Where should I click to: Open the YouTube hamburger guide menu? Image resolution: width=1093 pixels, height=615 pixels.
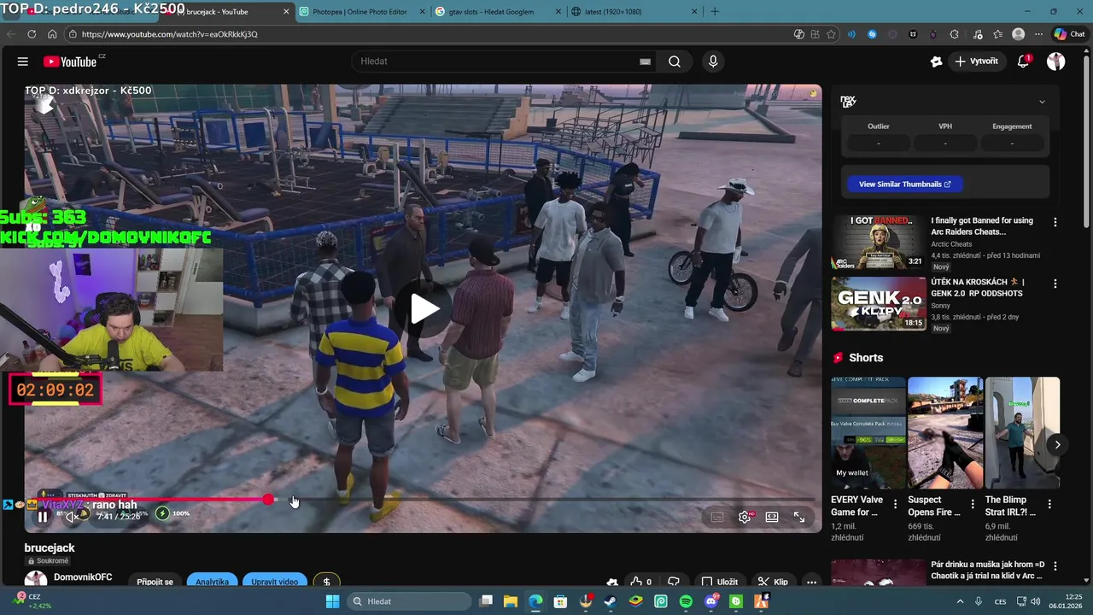(x=23, y=61)
